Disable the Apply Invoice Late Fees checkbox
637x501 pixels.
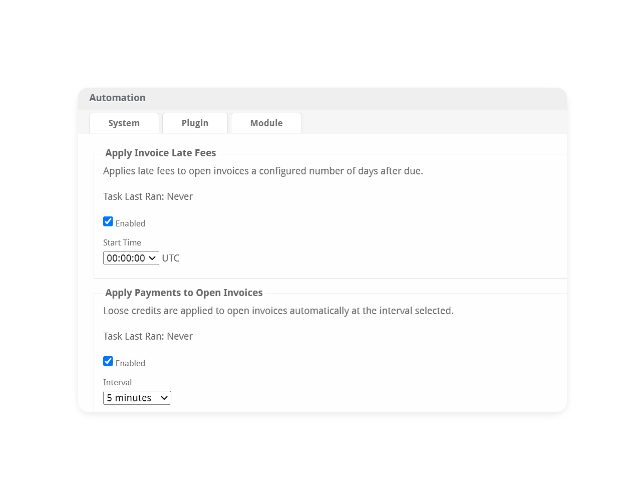[108, 221]
